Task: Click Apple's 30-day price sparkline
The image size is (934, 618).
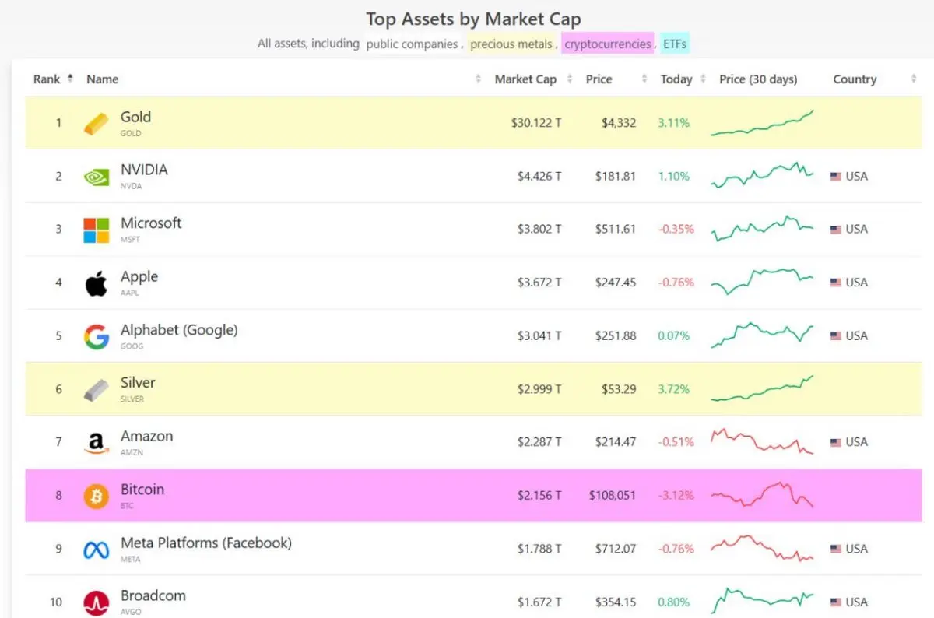Action: [x=762, y=281]
